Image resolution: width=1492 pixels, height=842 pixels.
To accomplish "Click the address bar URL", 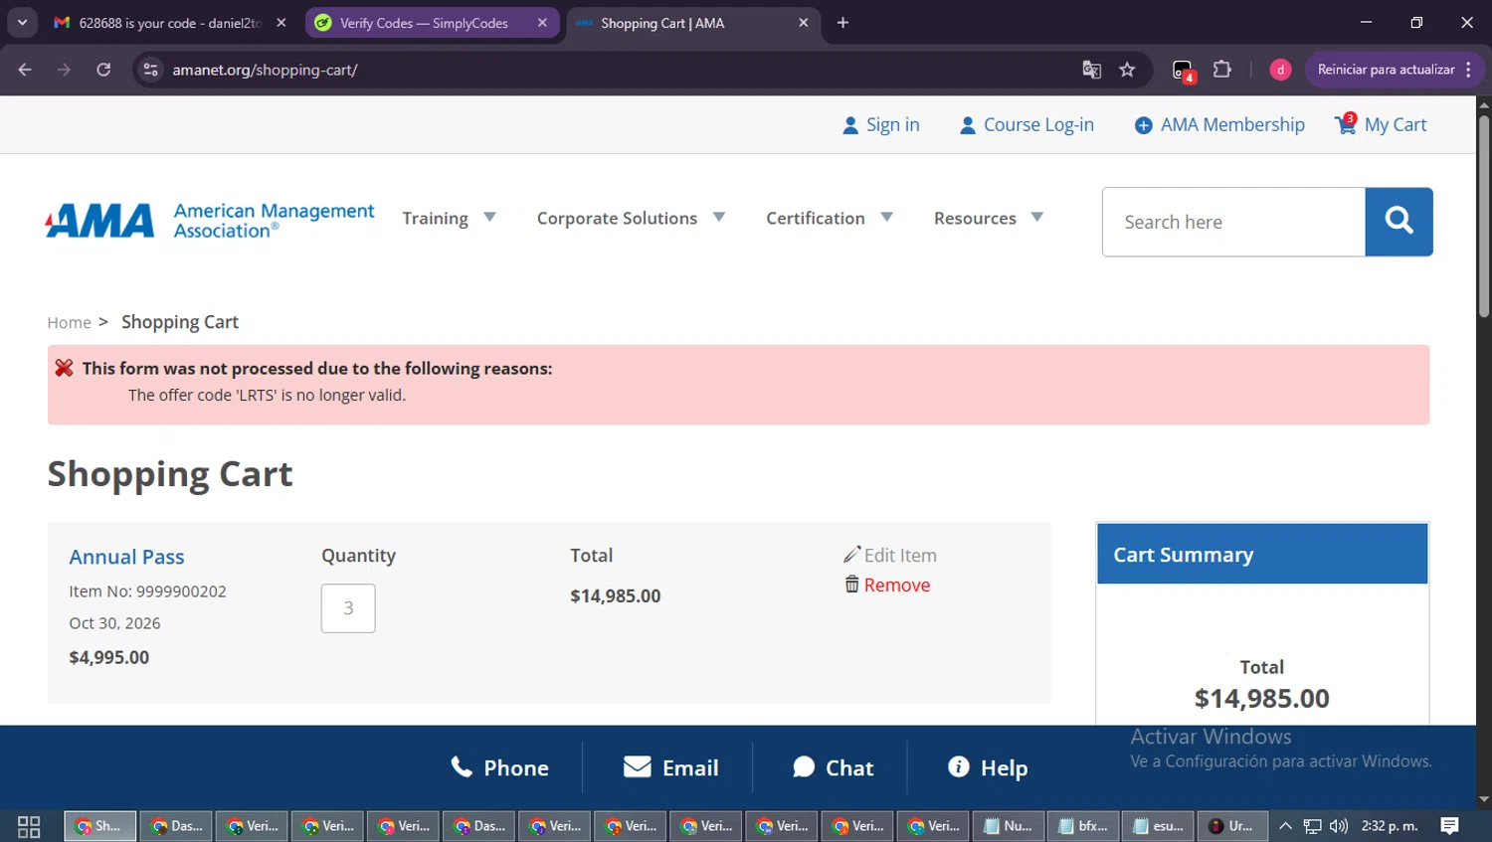I will (265, 70).
